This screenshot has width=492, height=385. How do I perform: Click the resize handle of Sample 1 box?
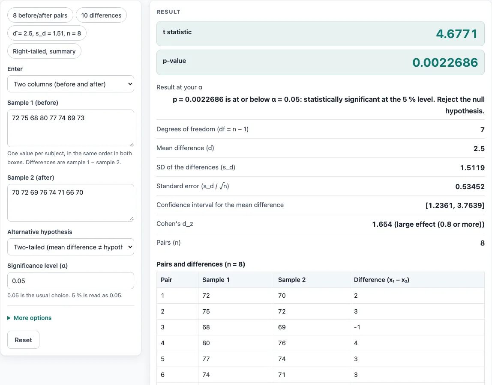(x=132, y=145)
